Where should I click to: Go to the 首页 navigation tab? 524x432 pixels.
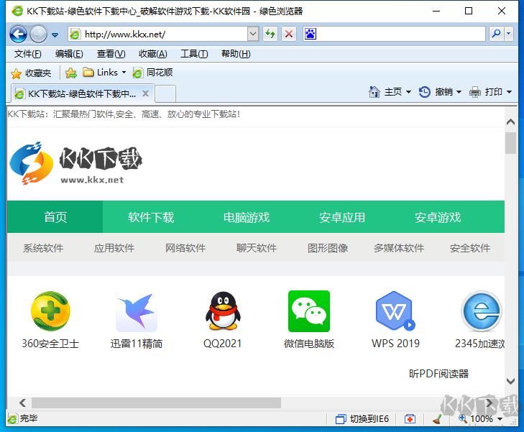[x=55, y=217]
